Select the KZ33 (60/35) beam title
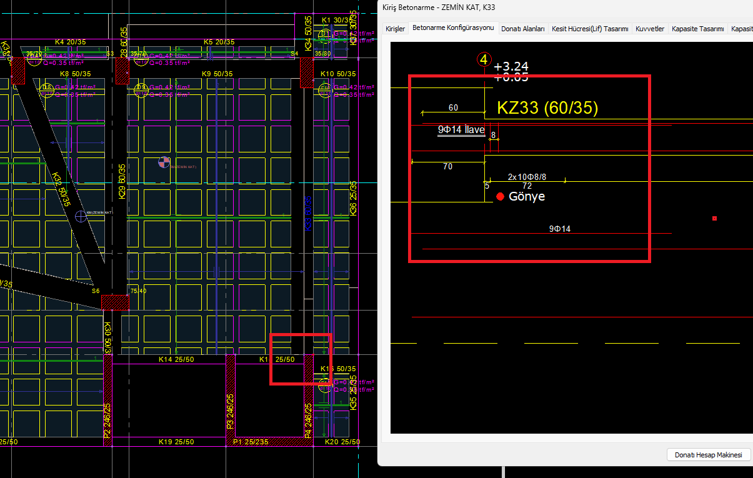 (547, 108)
